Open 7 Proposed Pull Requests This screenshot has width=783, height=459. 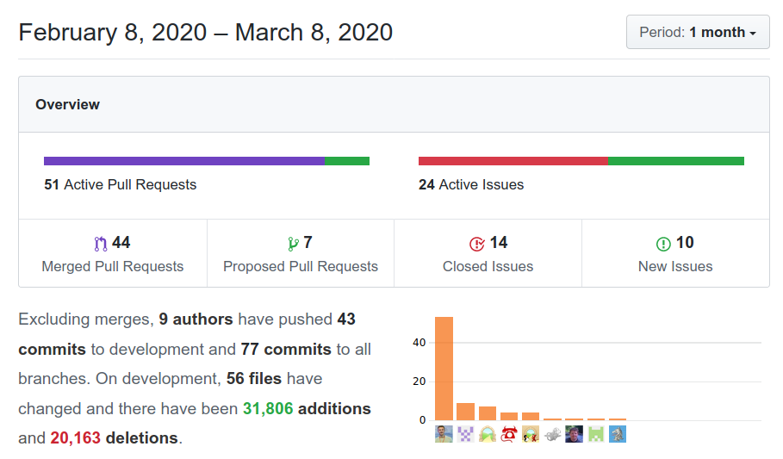(x=301, y=253)
